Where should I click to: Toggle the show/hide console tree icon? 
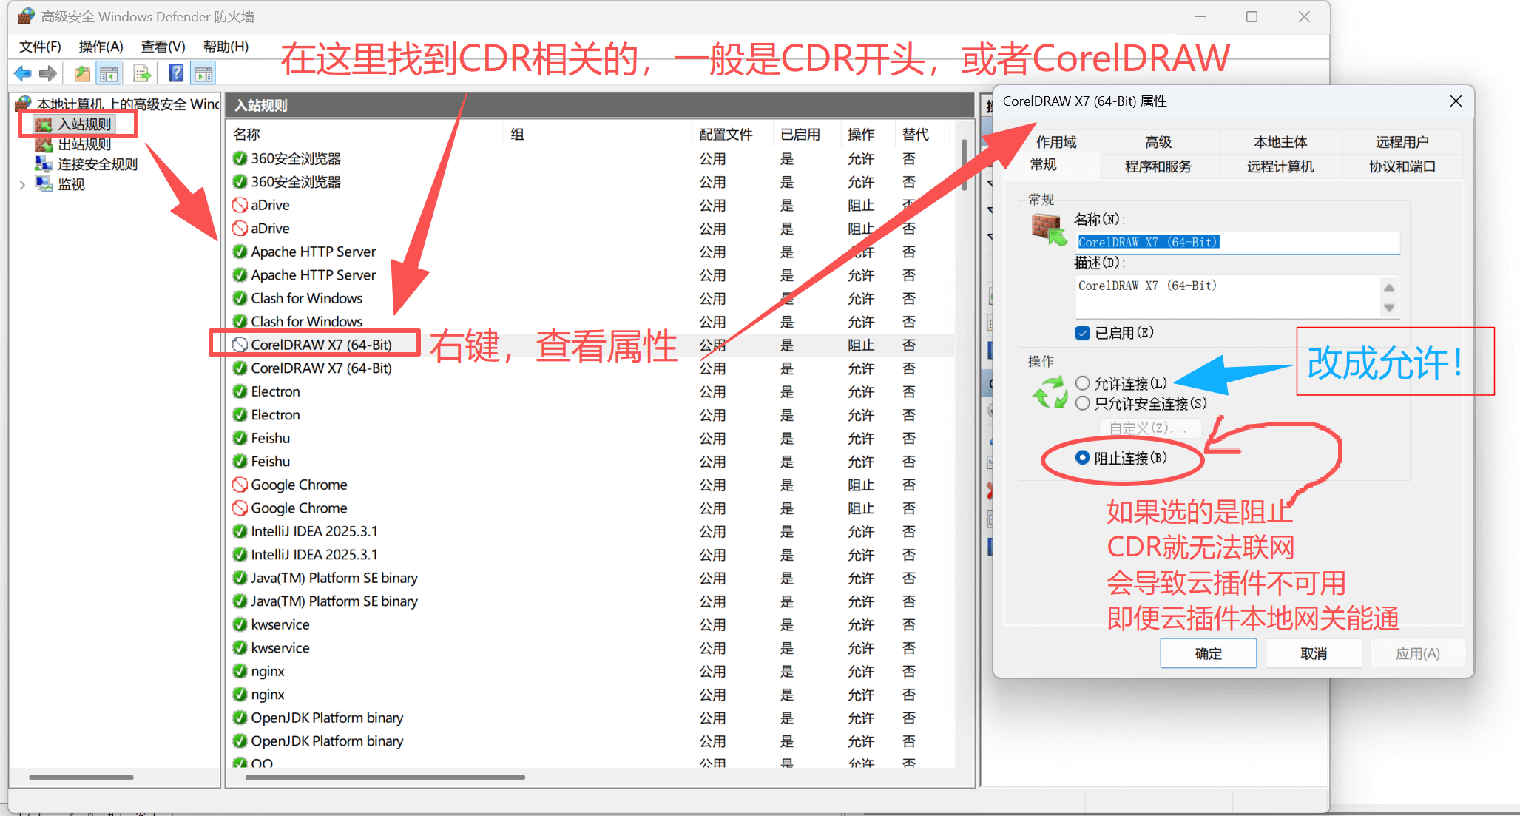109,73
